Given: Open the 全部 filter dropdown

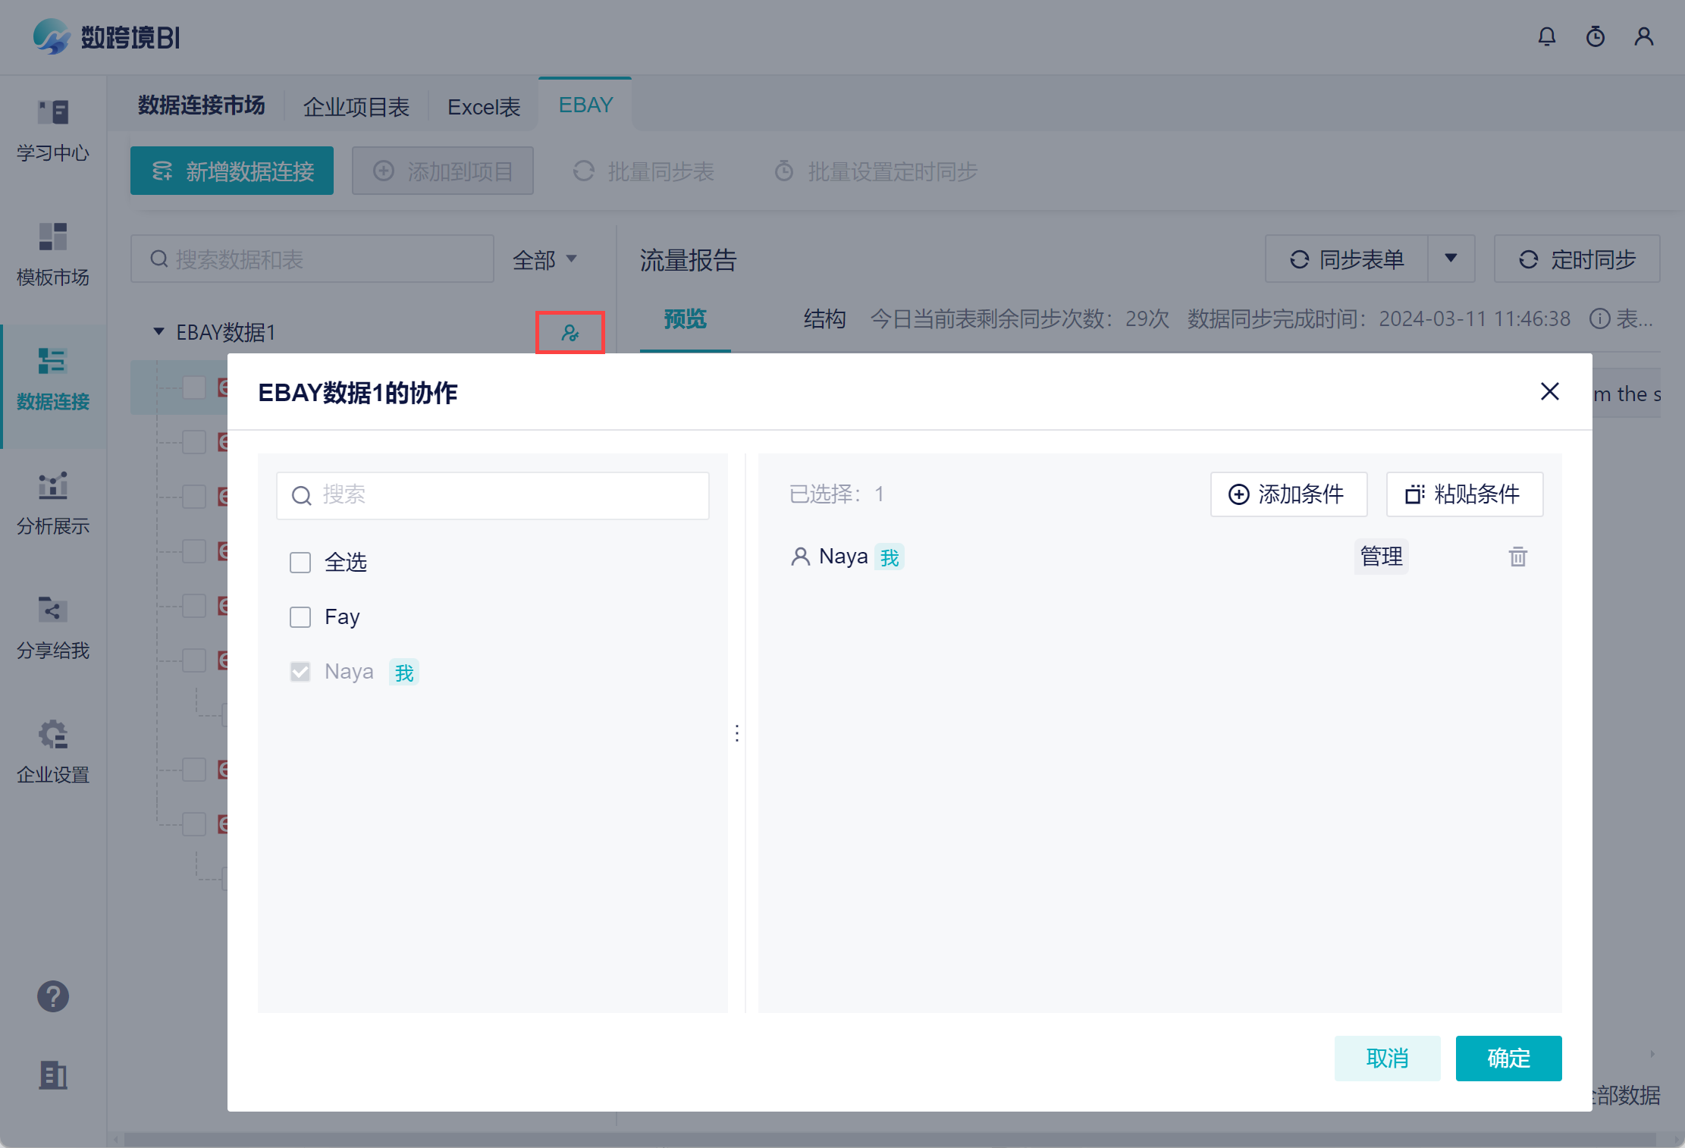Looking at the screenshot, I should coord(544,260).
